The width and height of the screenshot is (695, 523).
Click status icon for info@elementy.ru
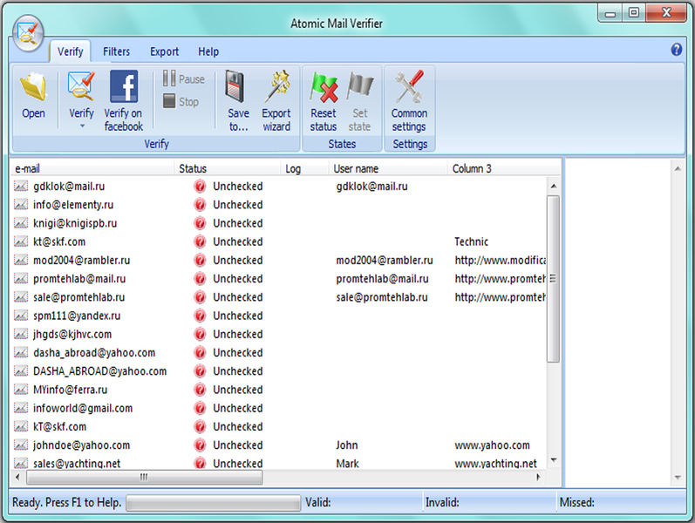[x=200, y=205]
